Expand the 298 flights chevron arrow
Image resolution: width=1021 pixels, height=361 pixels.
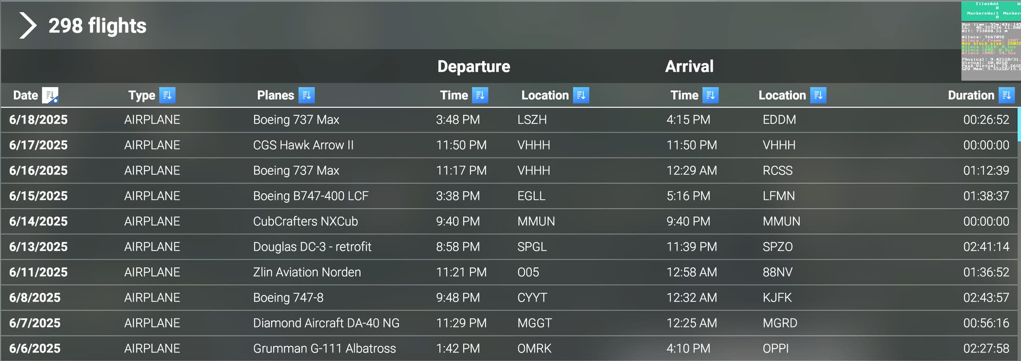tap(28, 26)
